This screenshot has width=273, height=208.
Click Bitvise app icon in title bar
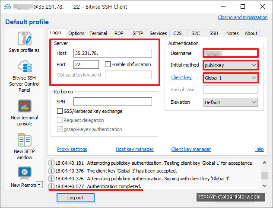7,7
